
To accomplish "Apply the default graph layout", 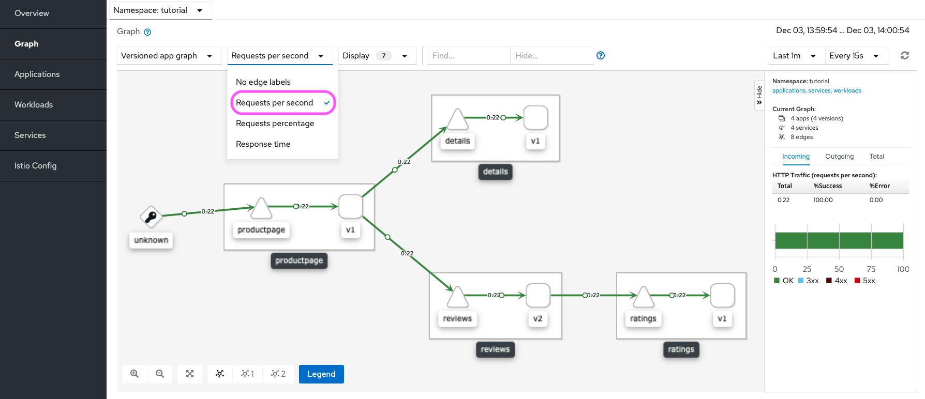I will 220,374.
